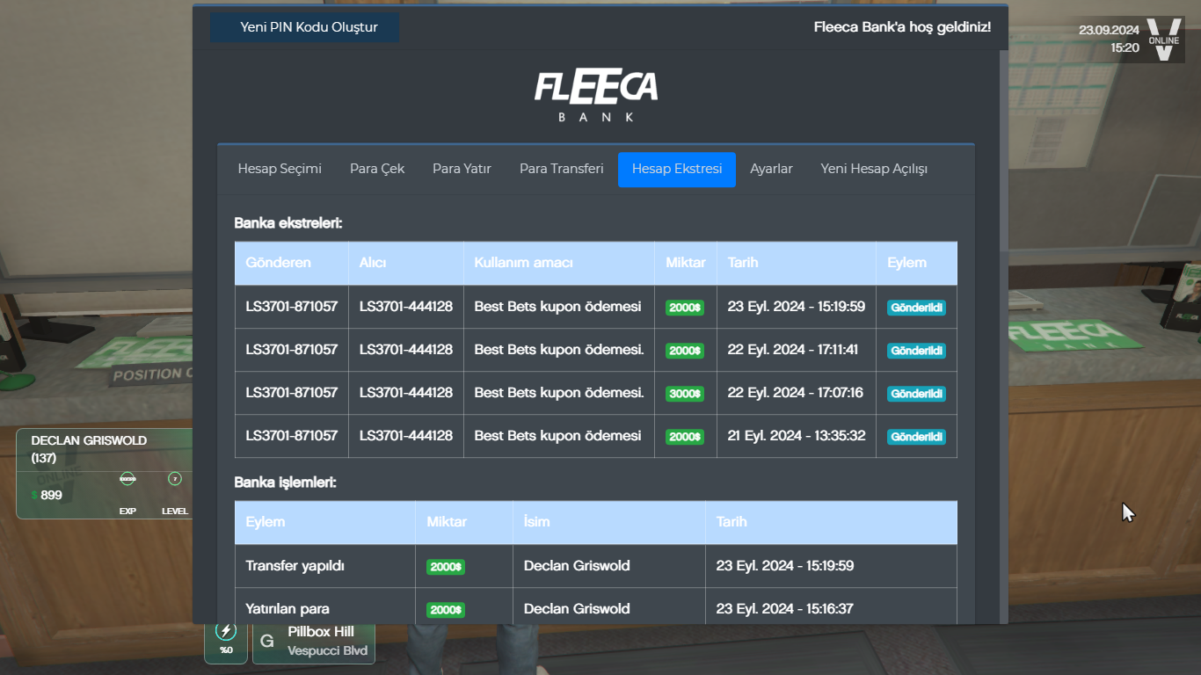Click the 2000$ badge in Yatırılan para row

click(x=446, y=610)
